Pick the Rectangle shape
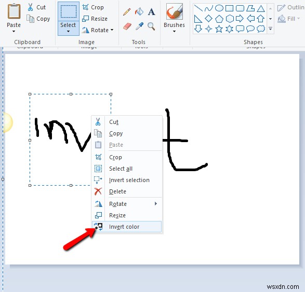This screenshot has width=305, height=292. (229, 8)
